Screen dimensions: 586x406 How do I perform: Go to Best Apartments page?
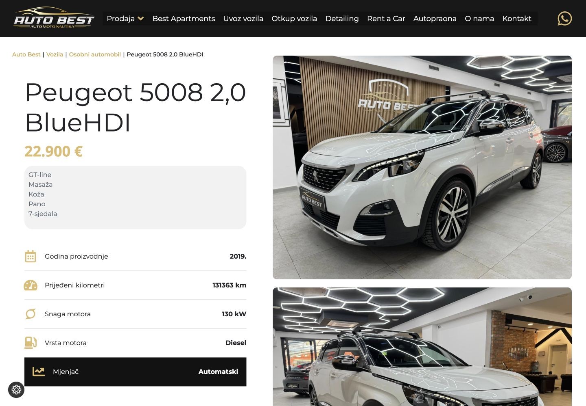click(x=184, y=19)
